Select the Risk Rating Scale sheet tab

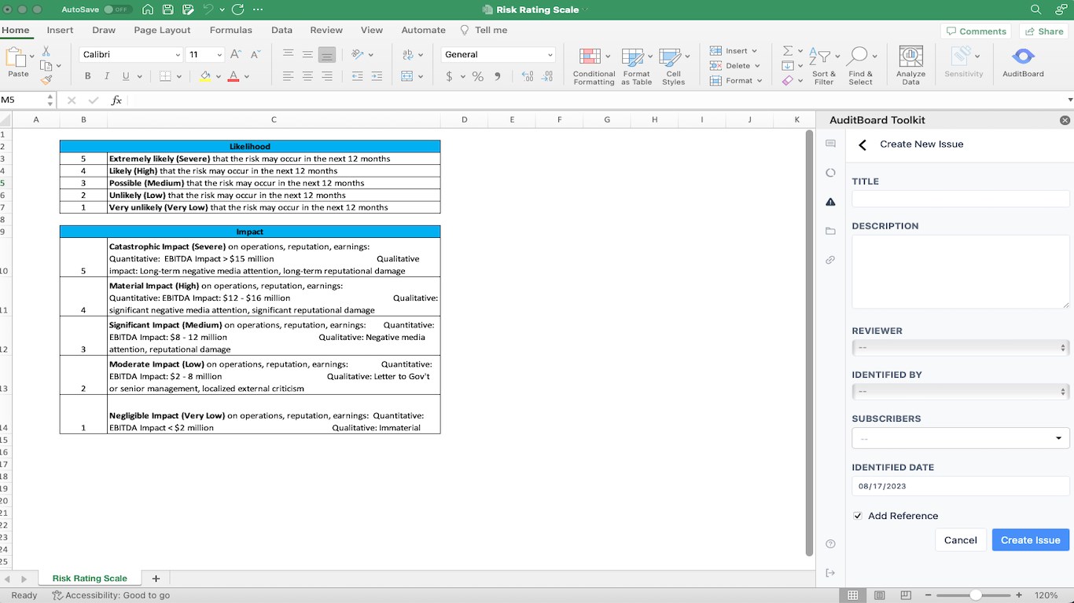coord(90,579)
